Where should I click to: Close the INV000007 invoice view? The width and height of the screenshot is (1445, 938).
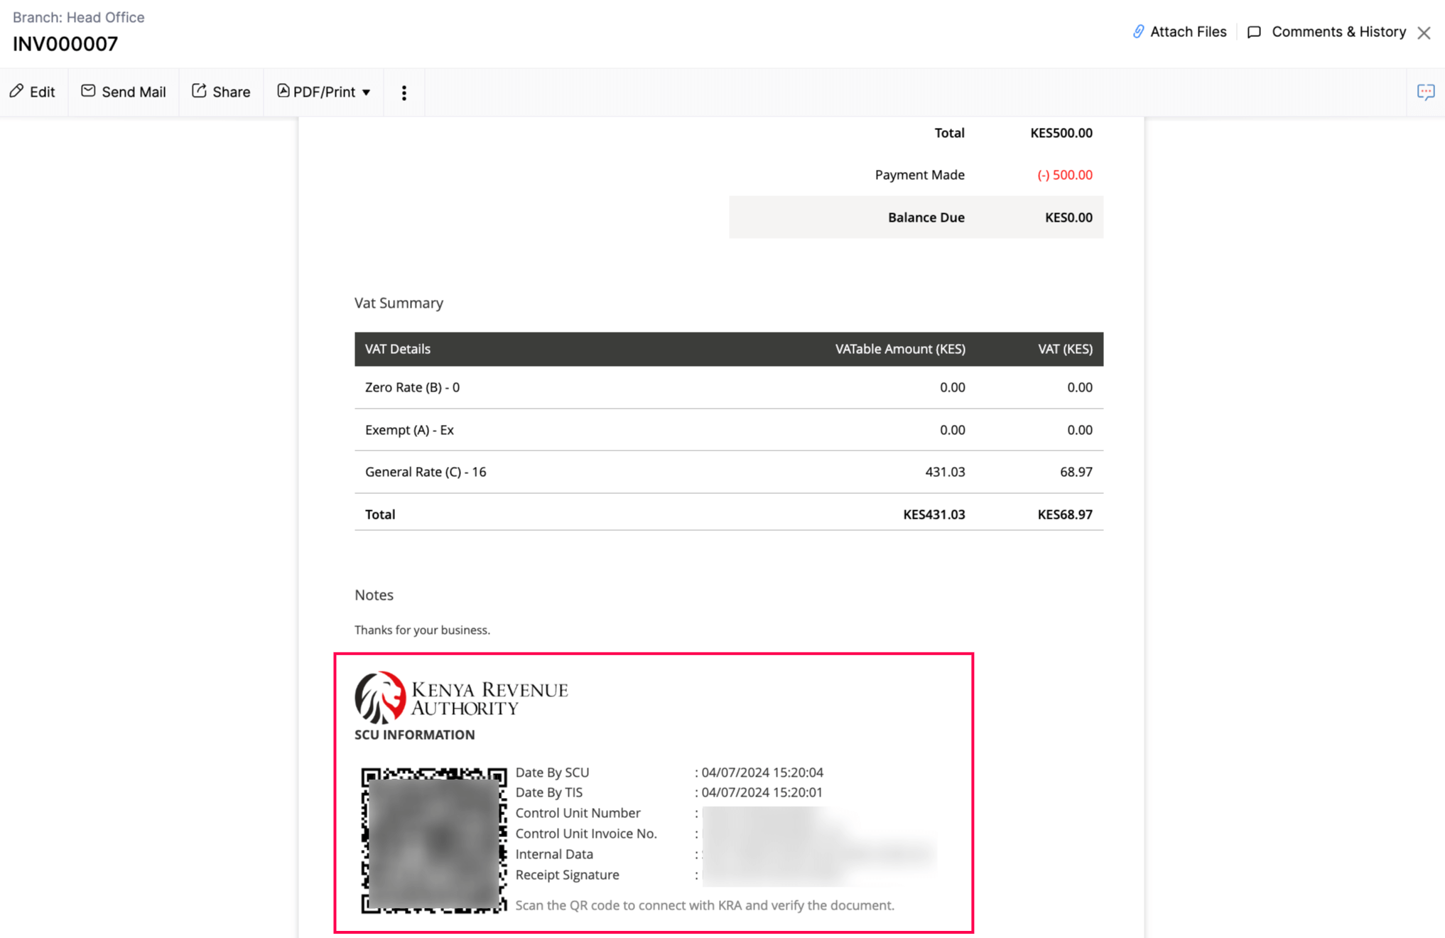point(1424,33)
